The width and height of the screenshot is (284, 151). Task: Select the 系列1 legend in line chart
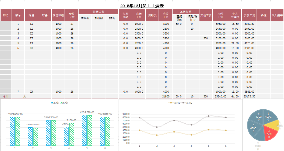[x=174, y=103]
